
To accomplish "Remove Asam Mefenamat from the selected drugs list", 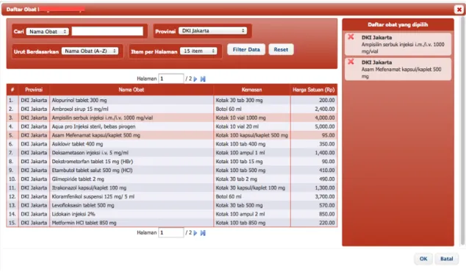I will coord(351,62).
